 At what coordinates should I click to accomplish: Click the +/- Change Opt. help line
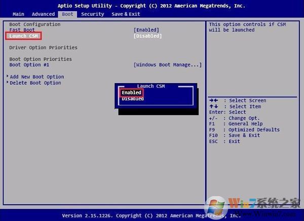point(234,118)
